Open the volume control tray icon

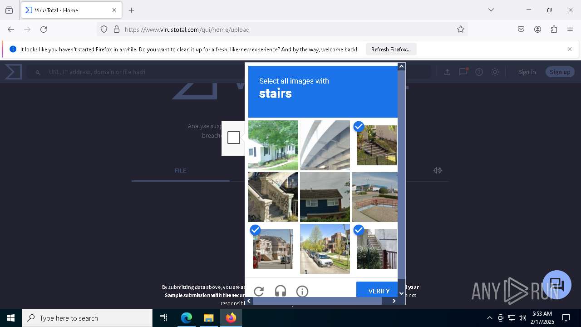click(522, 318)
